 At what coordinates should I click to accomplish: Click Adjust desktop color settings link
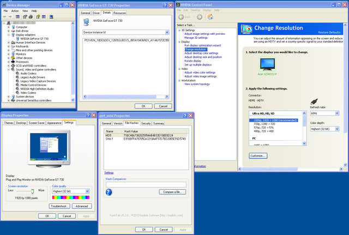point(201,53)
